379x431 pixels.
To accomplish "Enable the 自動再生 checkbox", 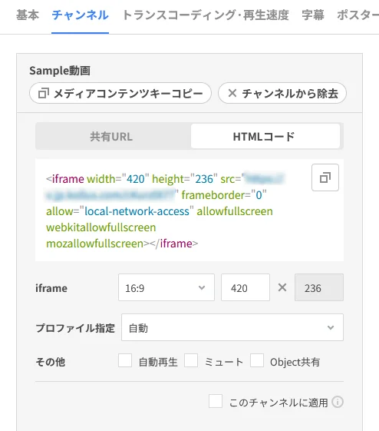I will 125,360.
